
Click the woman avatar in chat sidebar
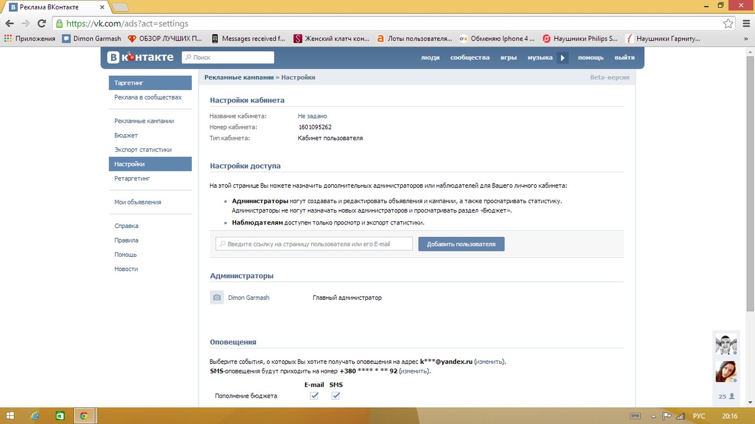pyautogui.click(x=726, y=372)
